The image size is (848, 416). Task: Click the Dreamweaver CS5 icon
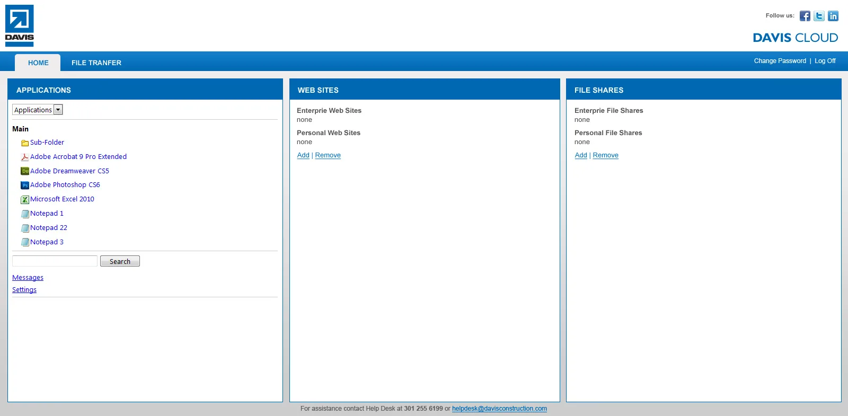[x=25, y=171]
